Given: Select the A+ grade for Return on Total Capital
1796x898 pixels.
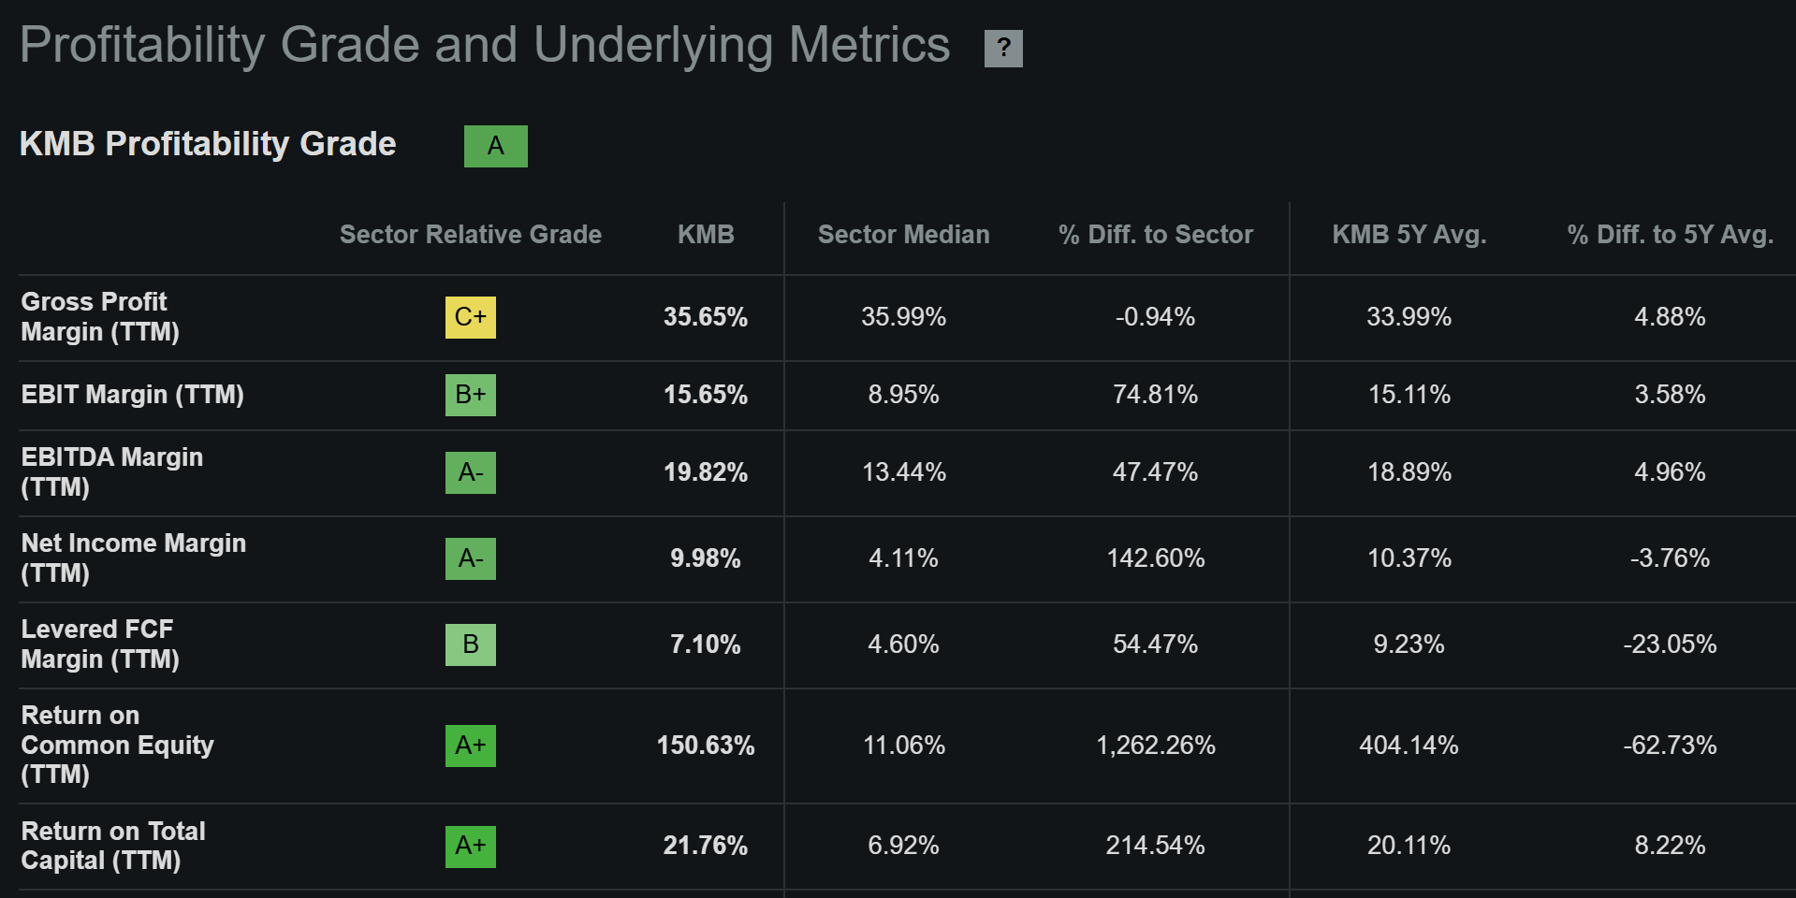Looking at the screenshot, I should pos(471,847).
